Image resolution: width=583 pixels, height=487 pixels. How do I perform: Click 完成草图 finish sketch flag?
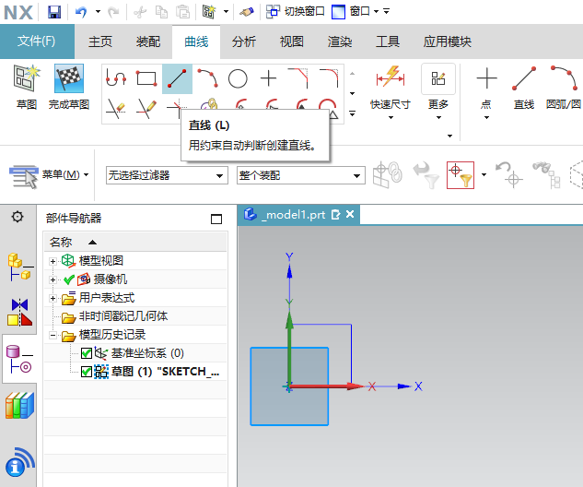(x=69, y=88)
